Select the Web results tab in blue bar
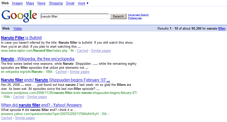The image size is (227, 122). [6, 28]
